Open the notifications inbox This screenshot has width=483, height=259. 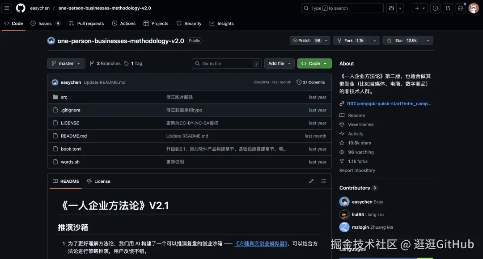point(461,8)
